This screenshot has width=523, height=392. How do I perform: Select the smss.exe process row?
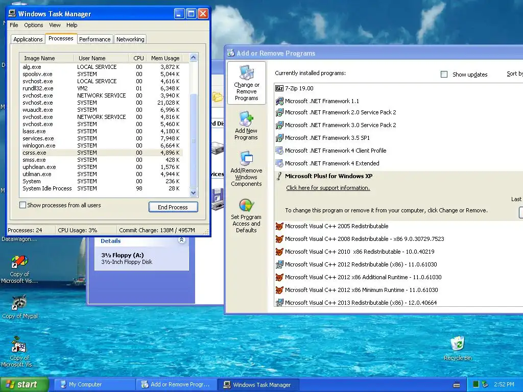pos(102,160)
